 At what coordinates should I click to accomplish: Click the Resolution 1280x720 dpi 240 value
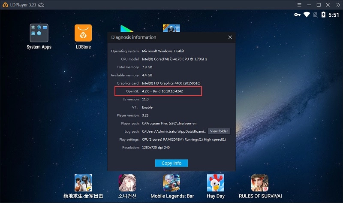click(x=156, y=148)
